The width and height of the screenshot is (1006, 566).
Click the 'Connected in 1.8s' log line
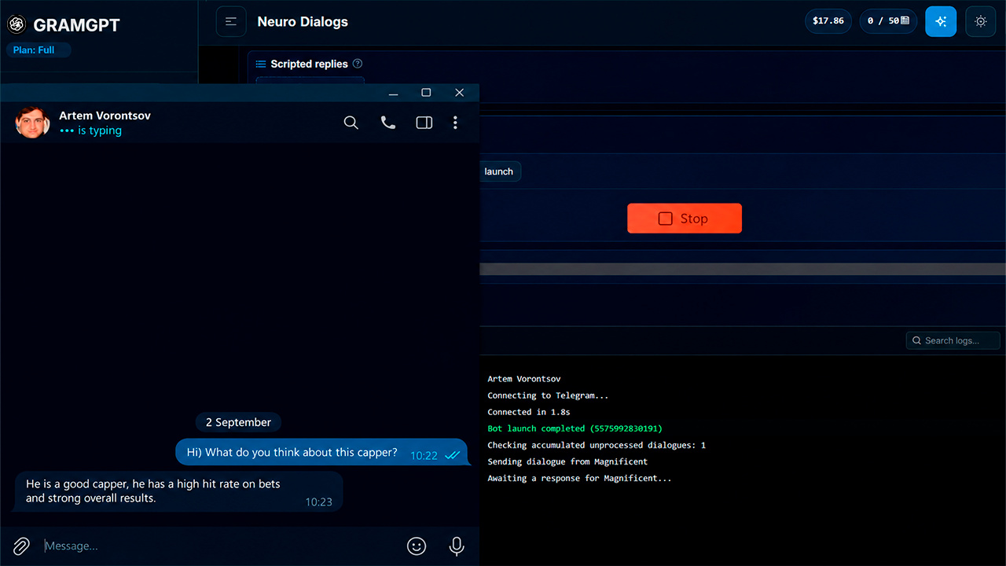click(529, 412)
